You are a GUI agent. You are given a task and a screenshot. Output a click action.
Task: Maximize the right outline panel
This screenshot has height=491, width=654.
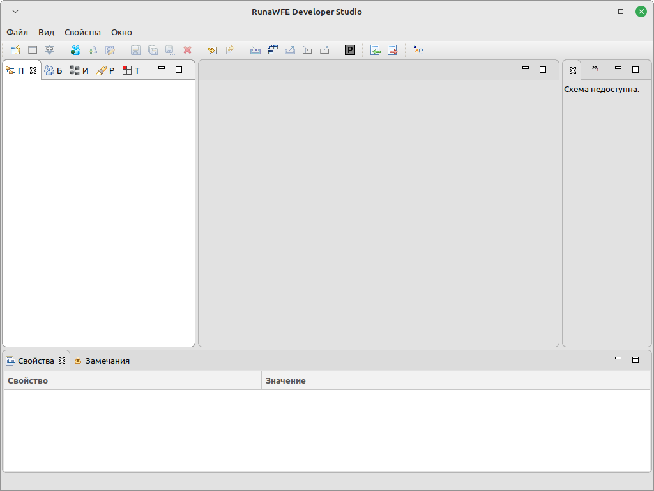pos(635,70)
